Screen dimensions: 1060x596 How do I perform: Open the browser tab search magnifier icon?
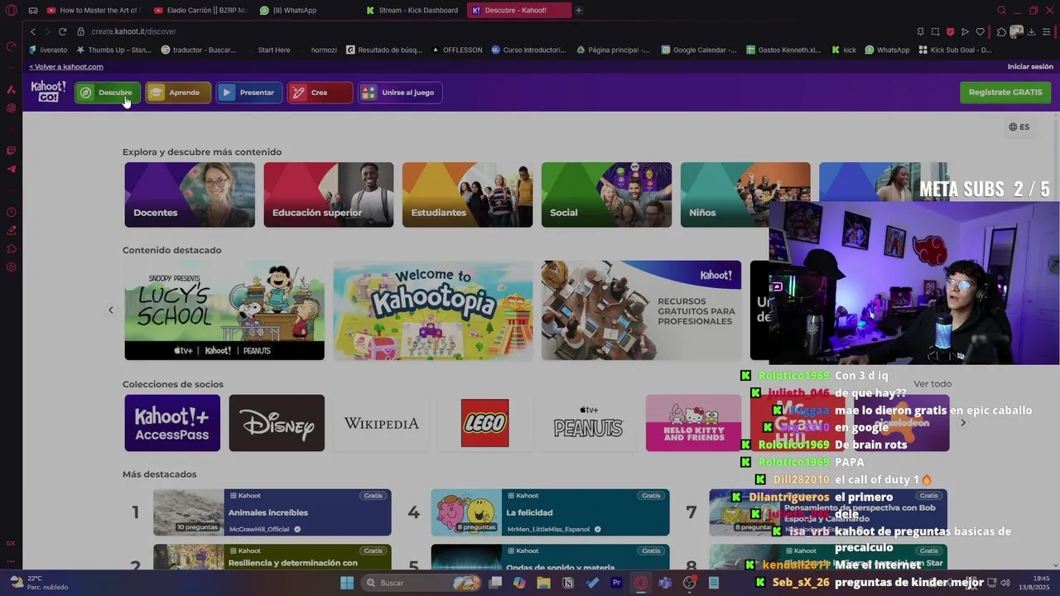1001,10
